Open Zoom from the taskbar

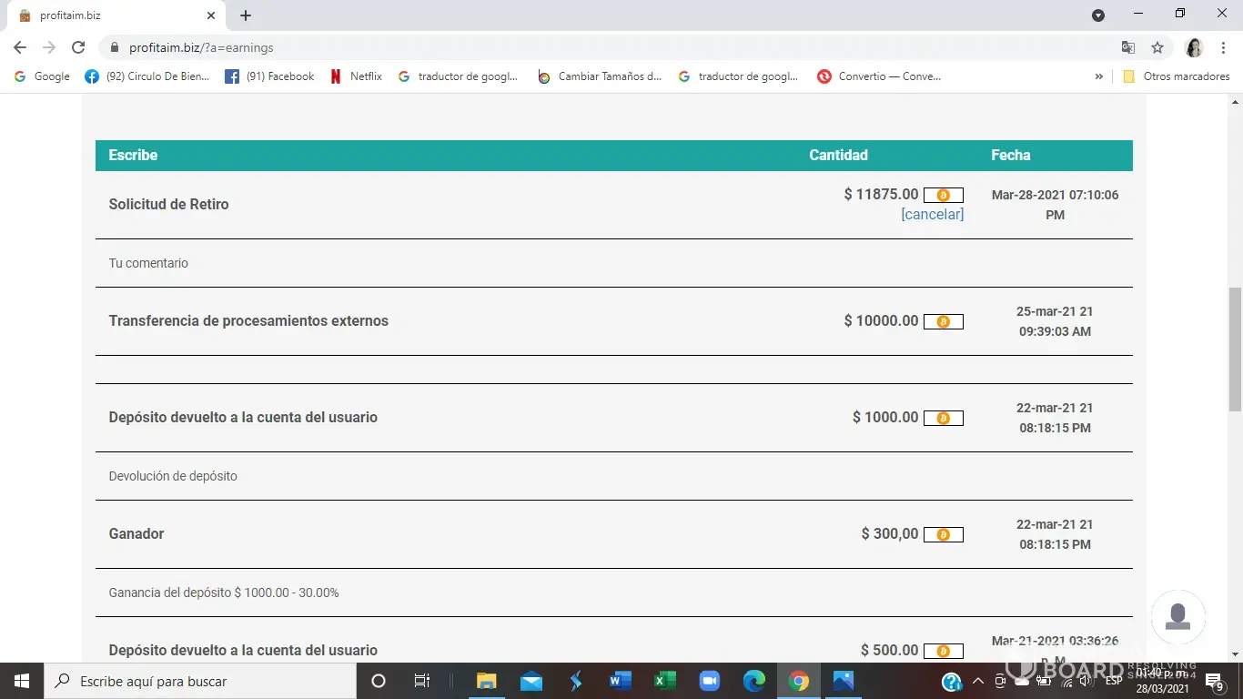coord(709,681)
